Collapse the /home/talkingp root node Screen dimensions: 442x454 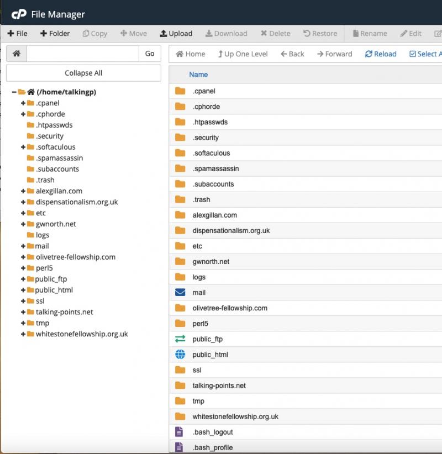[x=14, y=92]
